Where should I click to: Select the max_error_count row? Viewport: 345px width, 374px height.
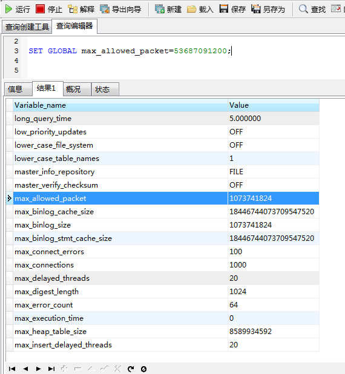coord(166,305)
